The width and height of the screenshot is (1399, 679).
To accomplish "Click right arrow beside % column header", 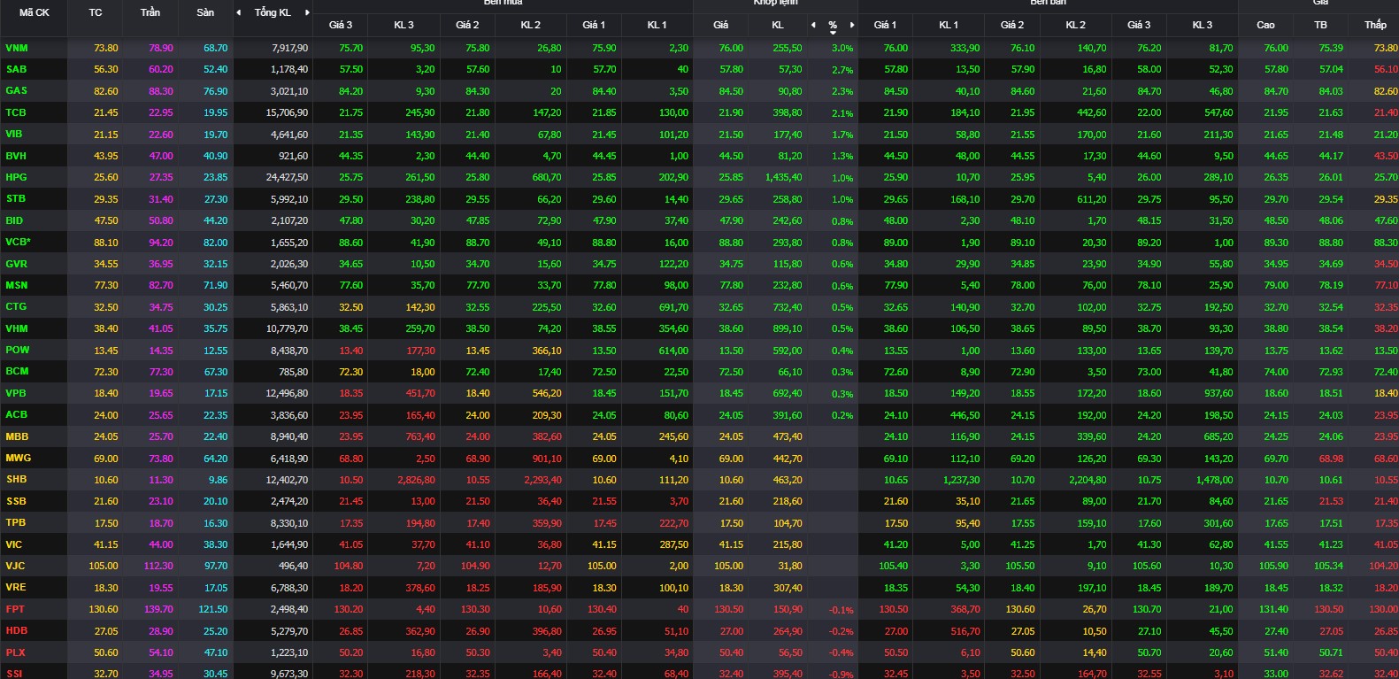I will pyautogui.click(x=852, y=25).
